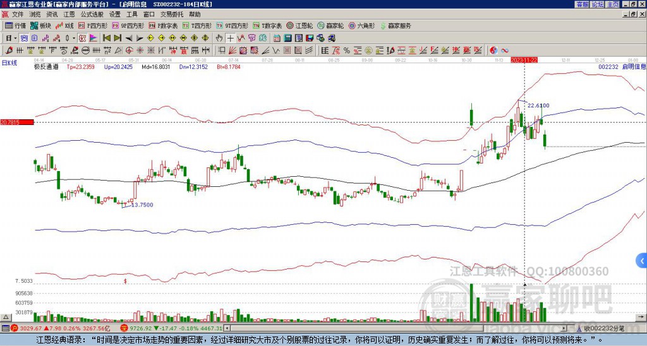Open the P数字表 number table
Screen dimensions: 647x346
(x=163, y=25)
